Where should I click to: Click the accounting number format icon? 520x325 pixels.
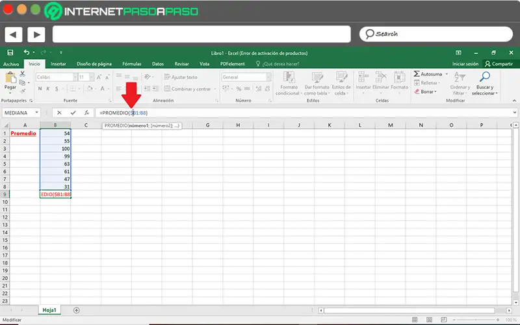[x=226, y=89]
